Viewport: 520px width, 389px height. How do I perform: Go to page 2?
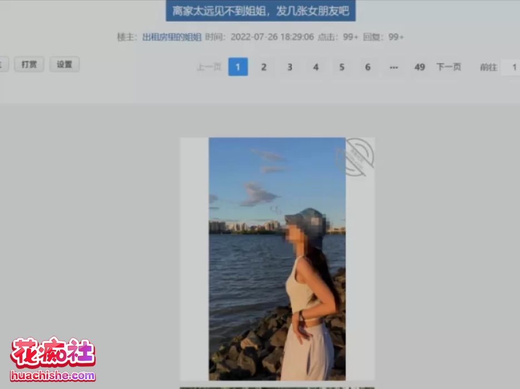coord(264,67)
